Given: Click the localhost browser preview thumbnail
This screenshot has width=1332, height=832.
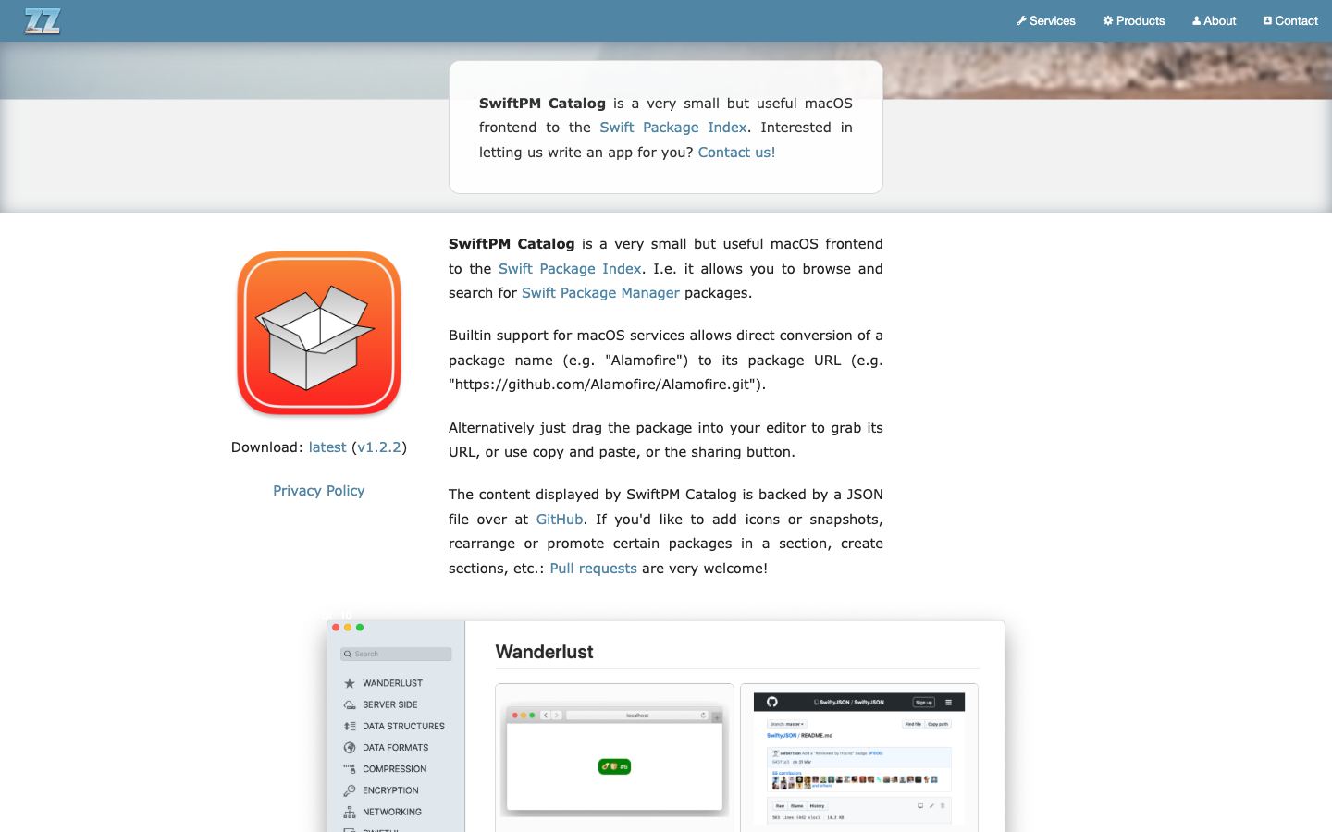Looking at the screenshot, I should 614,758.
